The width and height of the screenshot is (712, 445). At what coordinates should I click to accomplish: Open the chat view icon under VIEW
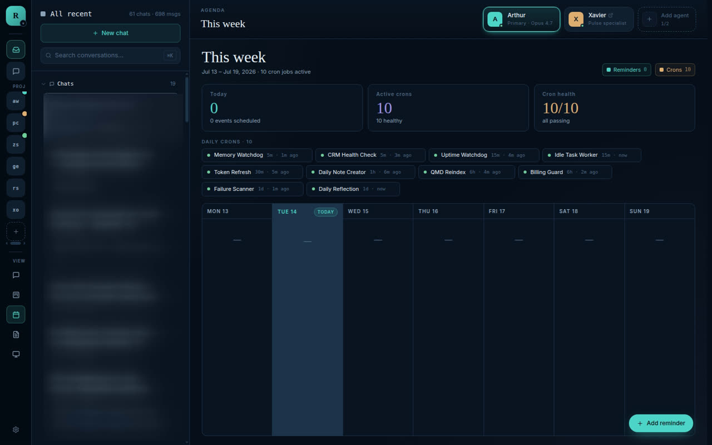click(x=16, y=275)
